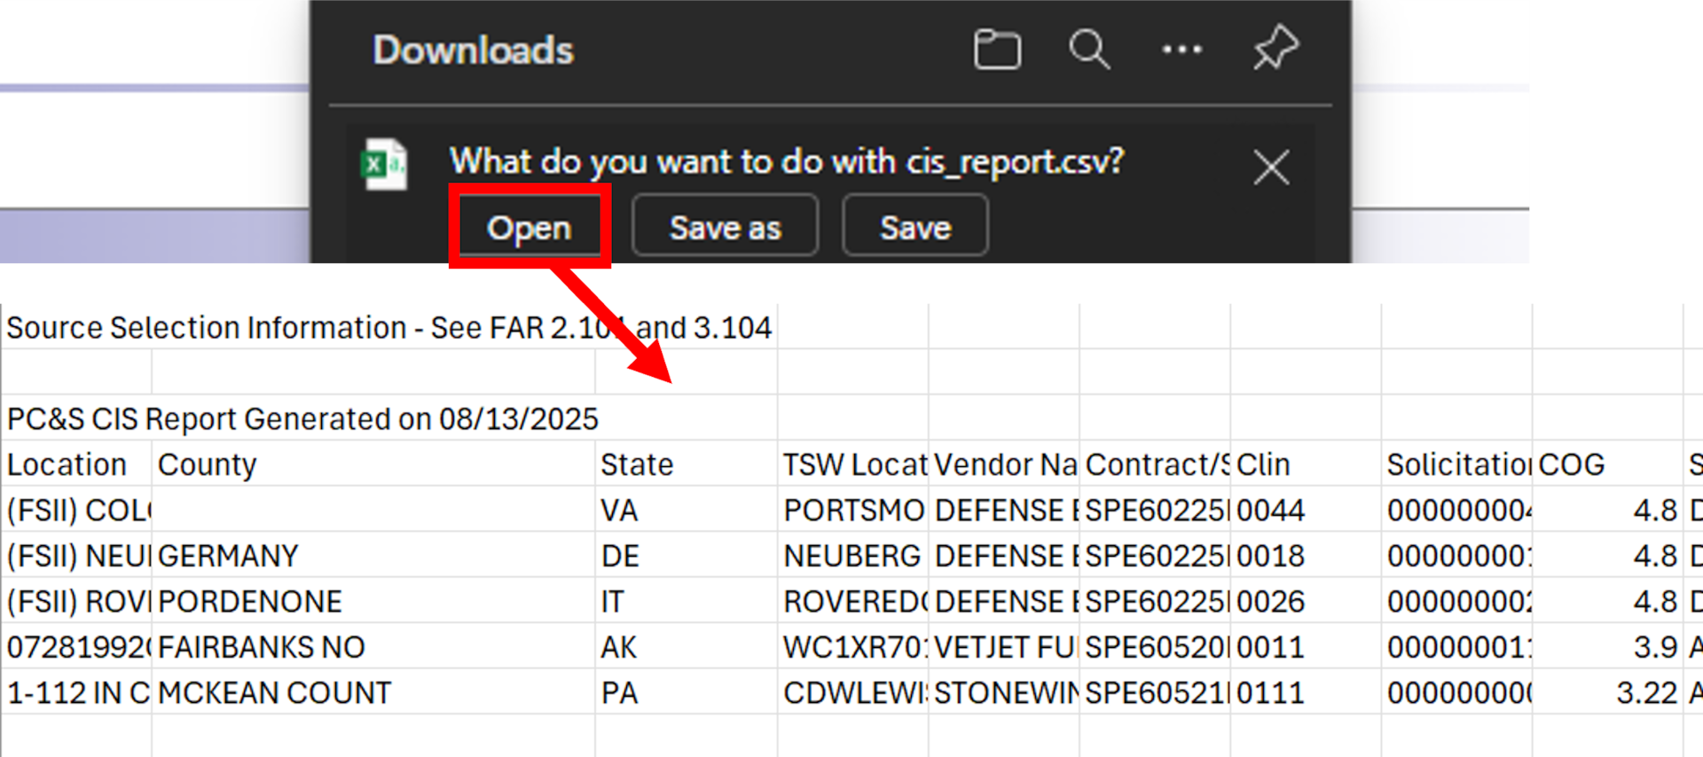The image size is (1703, 757).
Task: Select the DE state cell
Action: point(687,555)
